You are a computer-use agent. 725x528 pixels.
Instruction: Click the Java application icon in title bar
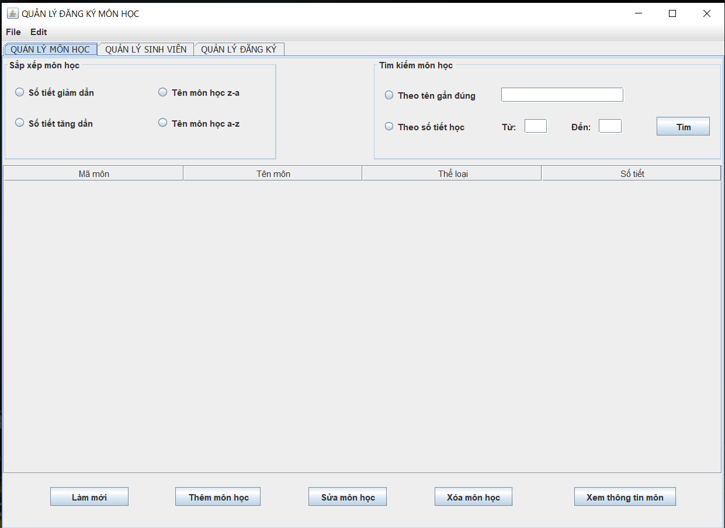click(x=12, y=13)
